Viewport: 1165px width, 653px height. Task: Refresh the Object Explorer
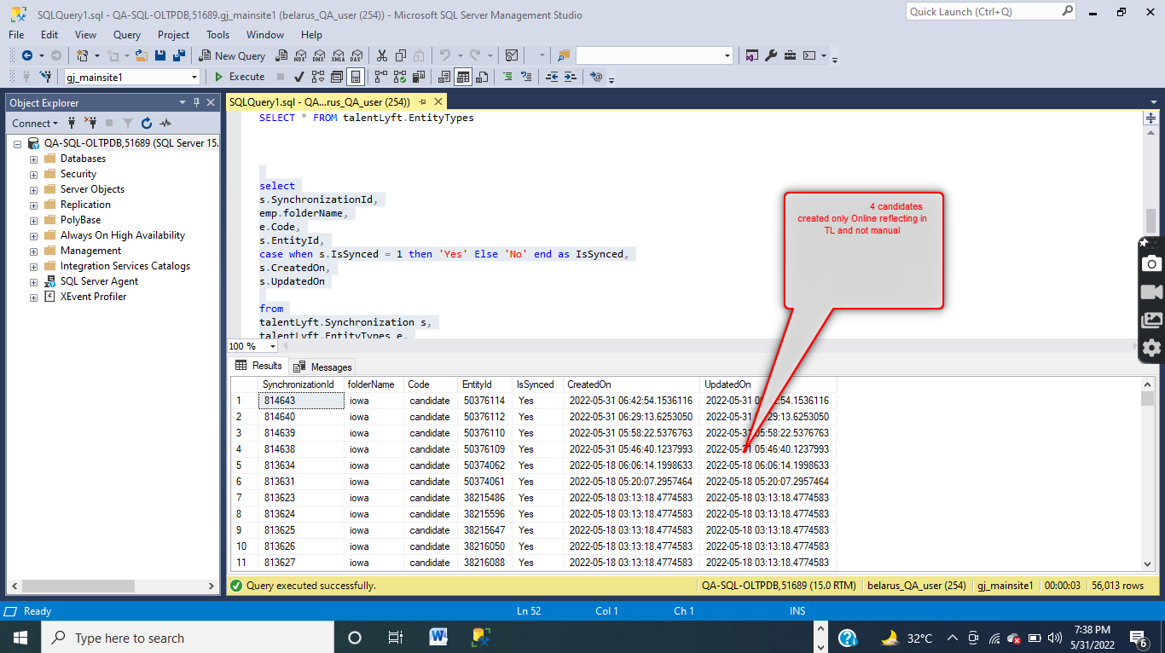[x=147, y=124]
